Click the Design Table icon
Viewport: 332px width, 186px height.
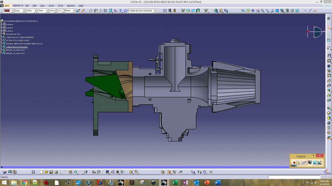click(x=107, y=172)
